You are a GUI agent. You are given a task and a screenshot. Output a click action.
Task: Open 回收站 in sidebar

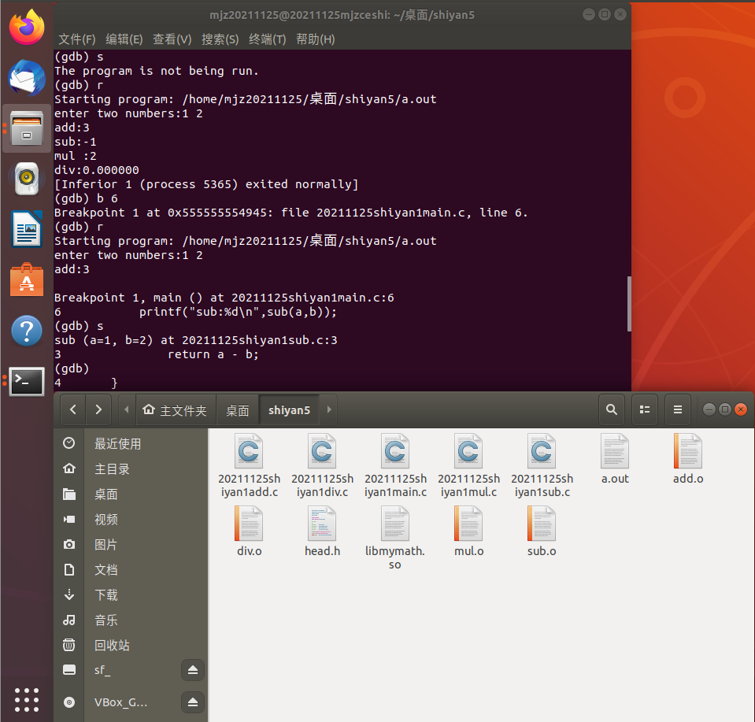(x=131, y=646)
